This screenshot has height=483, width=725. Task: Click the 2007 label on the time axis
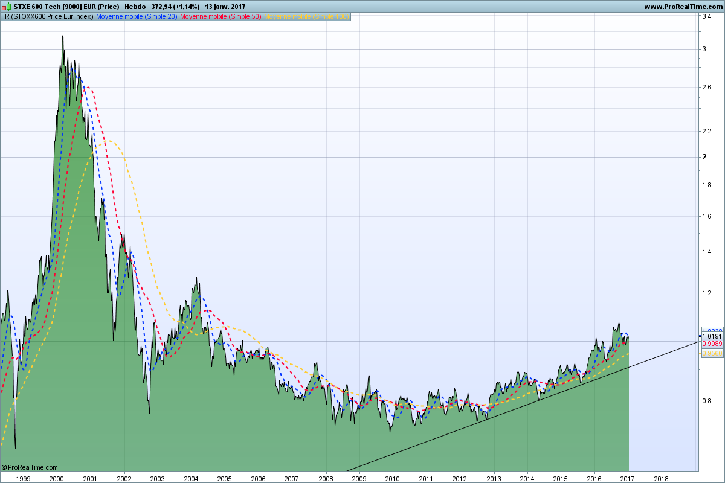pos(292,478)
